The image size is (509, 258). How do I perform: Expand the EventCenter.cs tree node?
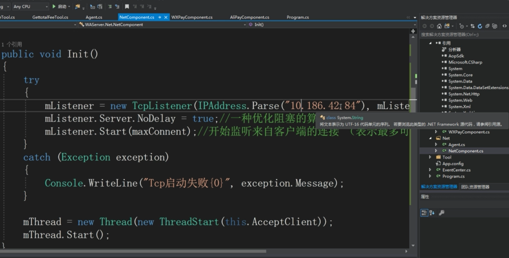(x=430, y=170)
